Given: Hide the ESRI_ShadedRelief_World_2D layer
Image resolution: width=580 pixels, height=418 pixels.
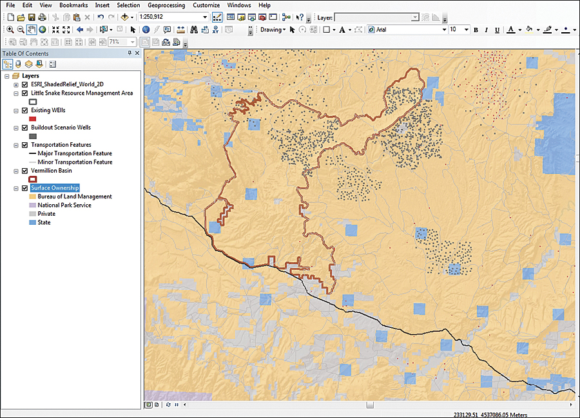Looking at the screenshot, I should click(x=25, y=84).
